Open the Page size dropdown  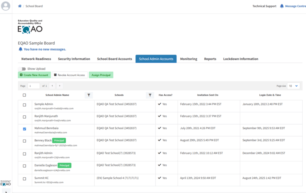click(x=293, y=86)
